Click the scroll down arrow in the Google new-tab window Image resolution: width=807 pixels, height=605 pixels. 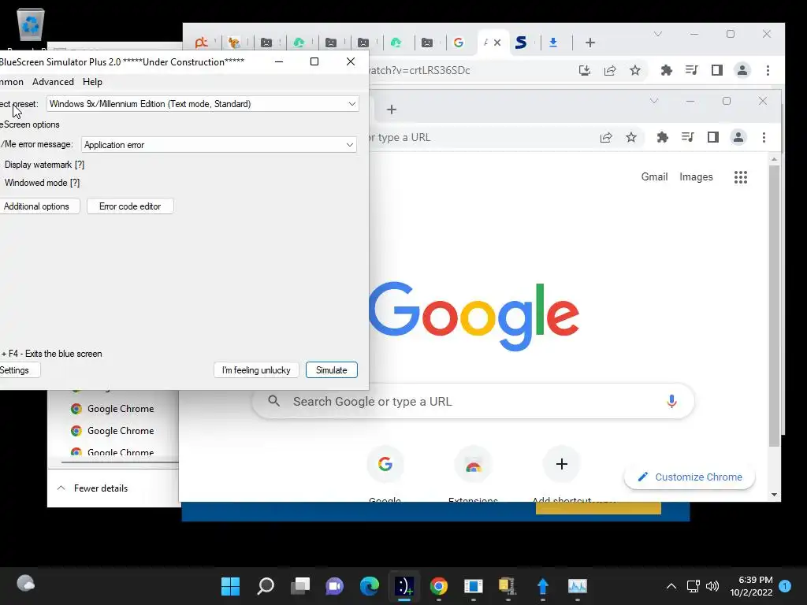click(x=774, y=495)
